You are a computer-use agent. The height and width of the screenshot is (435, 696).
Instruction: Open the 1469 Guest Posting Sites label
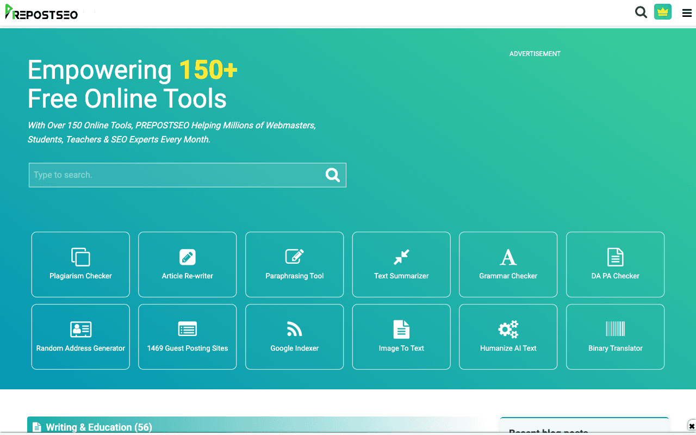188,348
